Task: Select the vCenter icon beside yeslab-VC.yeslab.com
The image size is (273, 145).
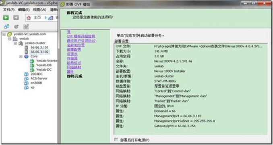Action: 9,34
